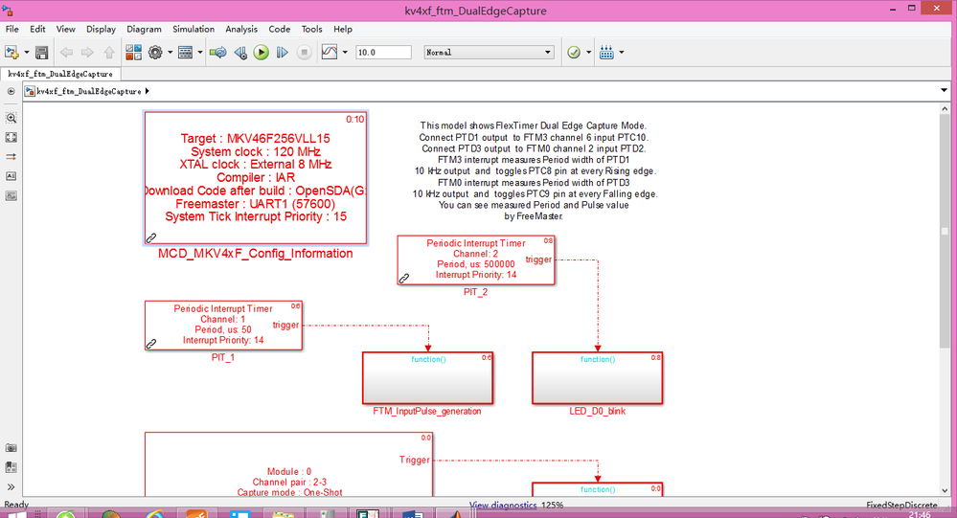Toggle sample time display arrows icon
This screenshot has height=518, width=957.
click(11, 157)
